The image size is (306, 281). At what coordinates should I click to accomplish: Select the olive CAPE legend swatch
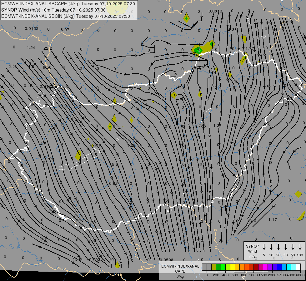coord(214,267)
